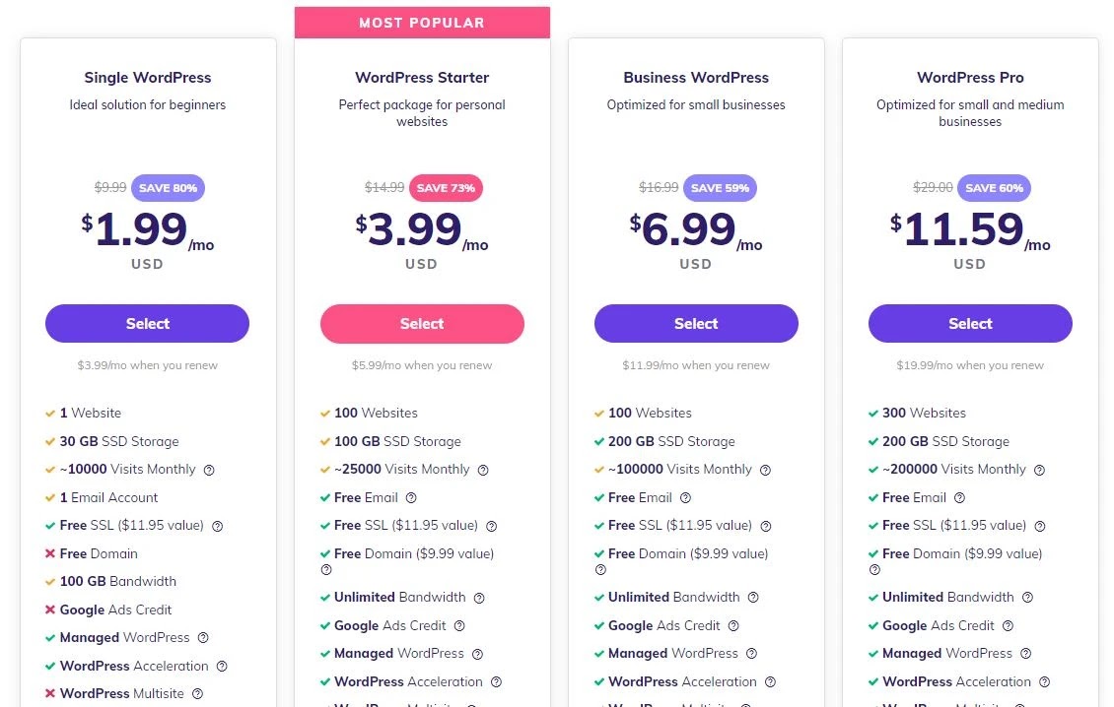
Task: Open WordPress Multisite help icon in Single WordPress
Action: click(x=197, y=693)
